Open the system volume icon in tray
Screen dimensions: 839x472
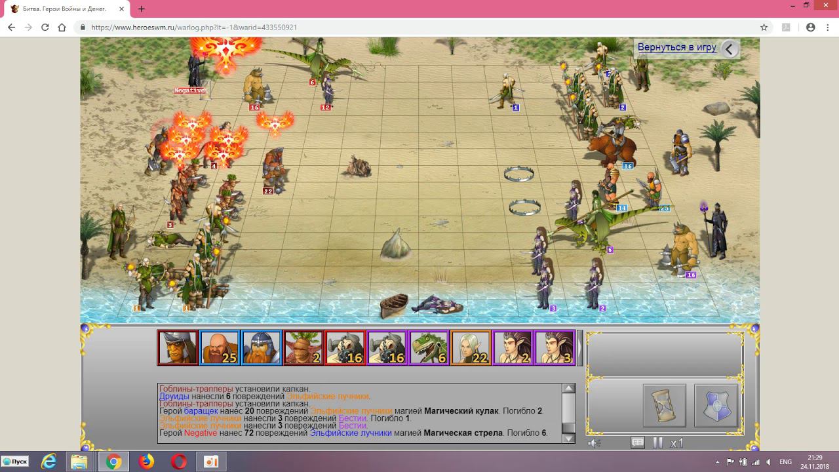[x=768, y=462]
